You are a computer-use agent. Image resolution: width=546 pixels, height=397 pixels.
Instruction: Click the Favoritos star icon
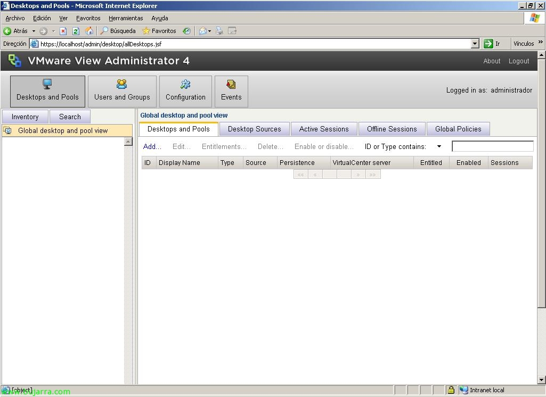[146, 31]
